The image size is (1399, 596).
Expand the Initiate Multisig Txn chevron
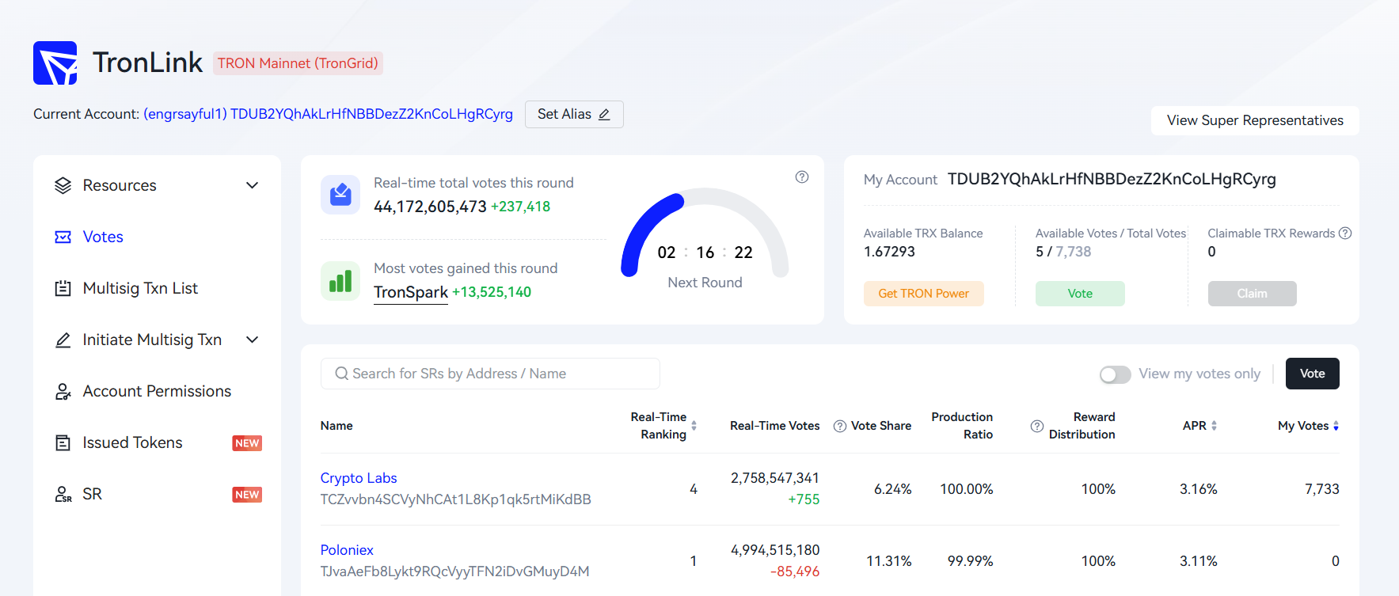(x=253, y=340)
